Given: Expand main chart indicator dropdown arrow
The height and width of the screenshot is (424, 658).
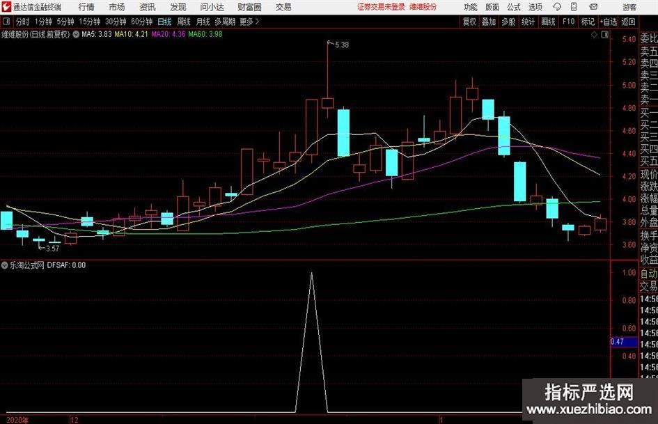Looking at the screenshot, I should click(x=76, y=34).
